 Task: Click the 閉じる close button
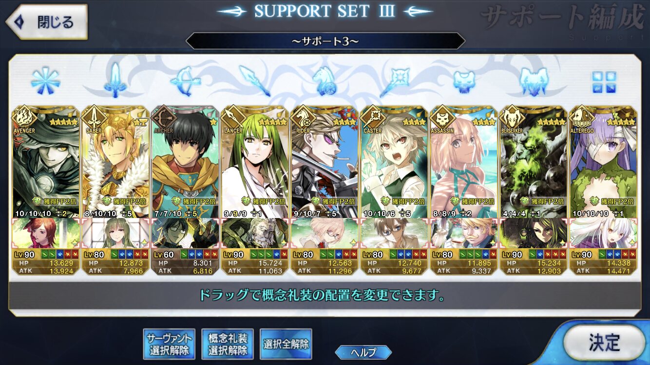click(46, 22)
